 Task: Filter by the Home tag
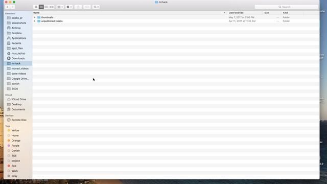18,135
